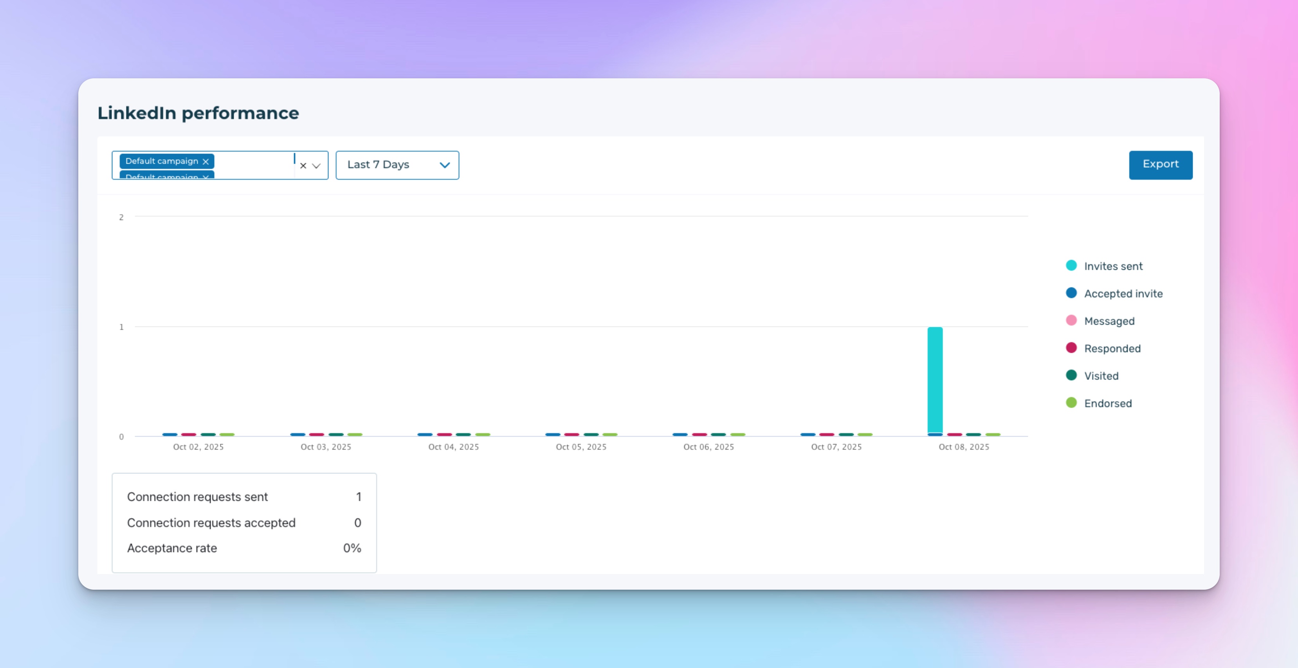The height and width of the screenshot is (668, 1298).
Task: Clear all selected campaigns
Action: tap(303, 165)
